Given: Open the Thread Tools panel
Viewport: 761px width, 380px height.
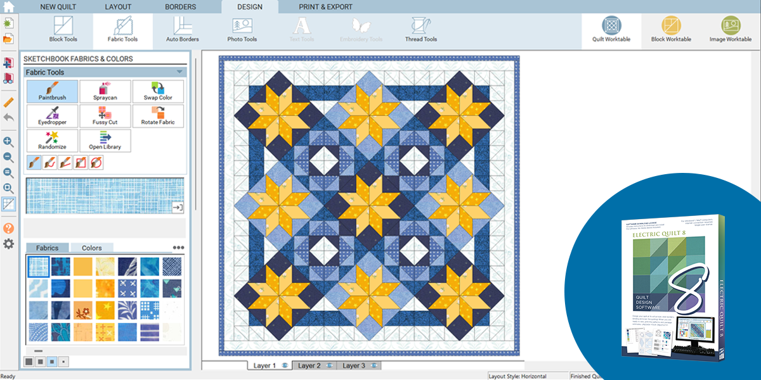Looking at the screenshot, I should point(420,28).
